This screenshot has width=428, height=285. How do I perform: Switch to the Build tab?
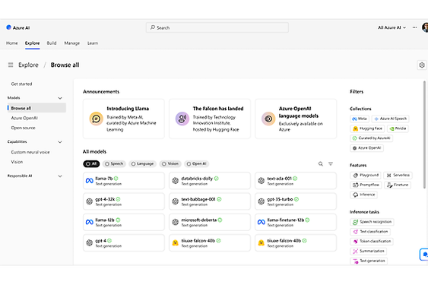52,43
